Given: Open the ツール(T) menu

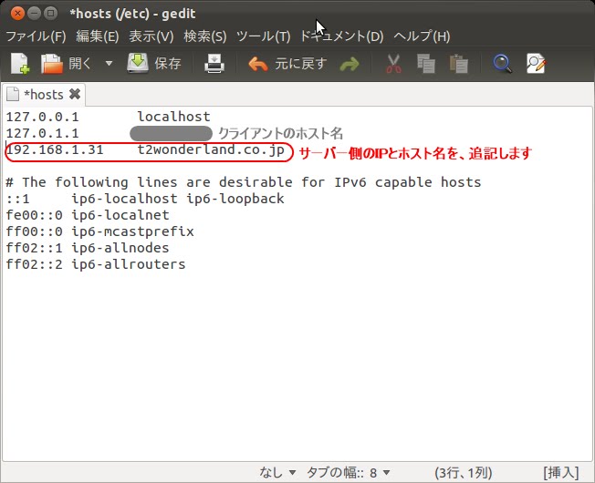Looking at the screenshot, I should point(263,36).
